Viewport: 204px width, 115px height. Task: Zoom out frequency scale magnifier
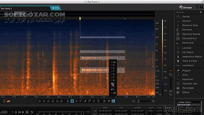(170, 94)
